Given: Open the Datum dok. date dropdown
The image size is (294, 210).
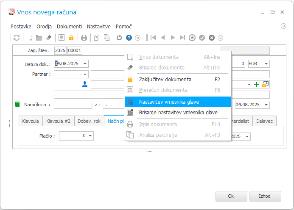Looking at the screenshot, I should (85, 64).
